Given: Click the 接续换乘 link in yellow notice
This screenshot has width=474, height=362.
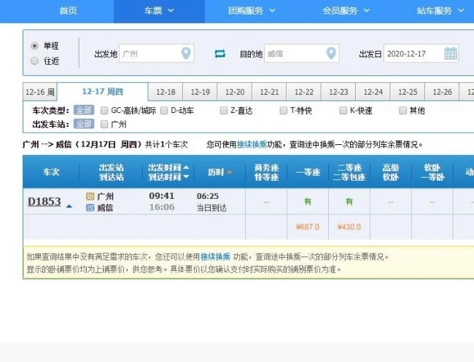Looking at the screenshot, I should [215, 257].
